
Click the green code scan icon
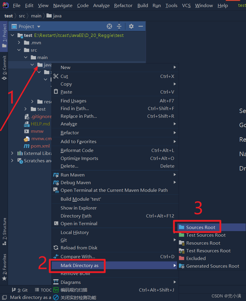pyautogui.click(x=56, y=290)
